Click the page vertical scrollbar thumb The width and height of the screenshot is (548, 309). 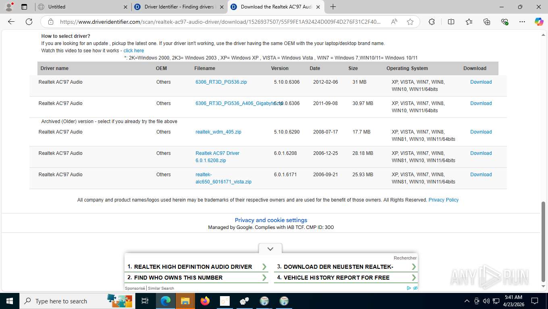(x=544, y=241)
